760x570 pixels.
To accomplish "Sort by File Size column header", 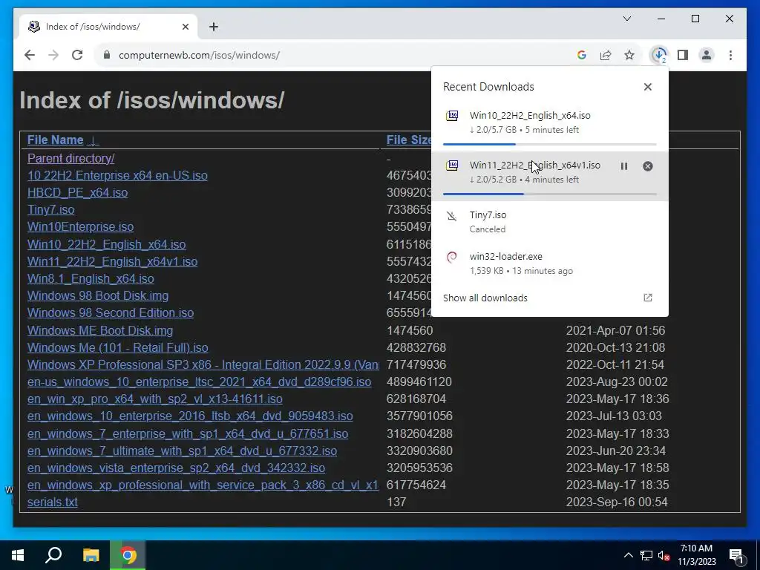I will [x=409, y=140].
